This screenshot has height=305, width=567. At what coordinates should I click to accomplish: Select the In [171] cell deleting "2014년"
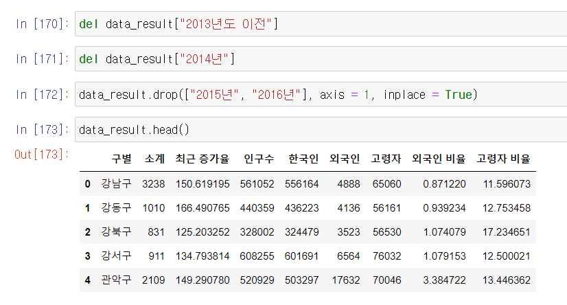pyautogui.click(x=321, y=58)
